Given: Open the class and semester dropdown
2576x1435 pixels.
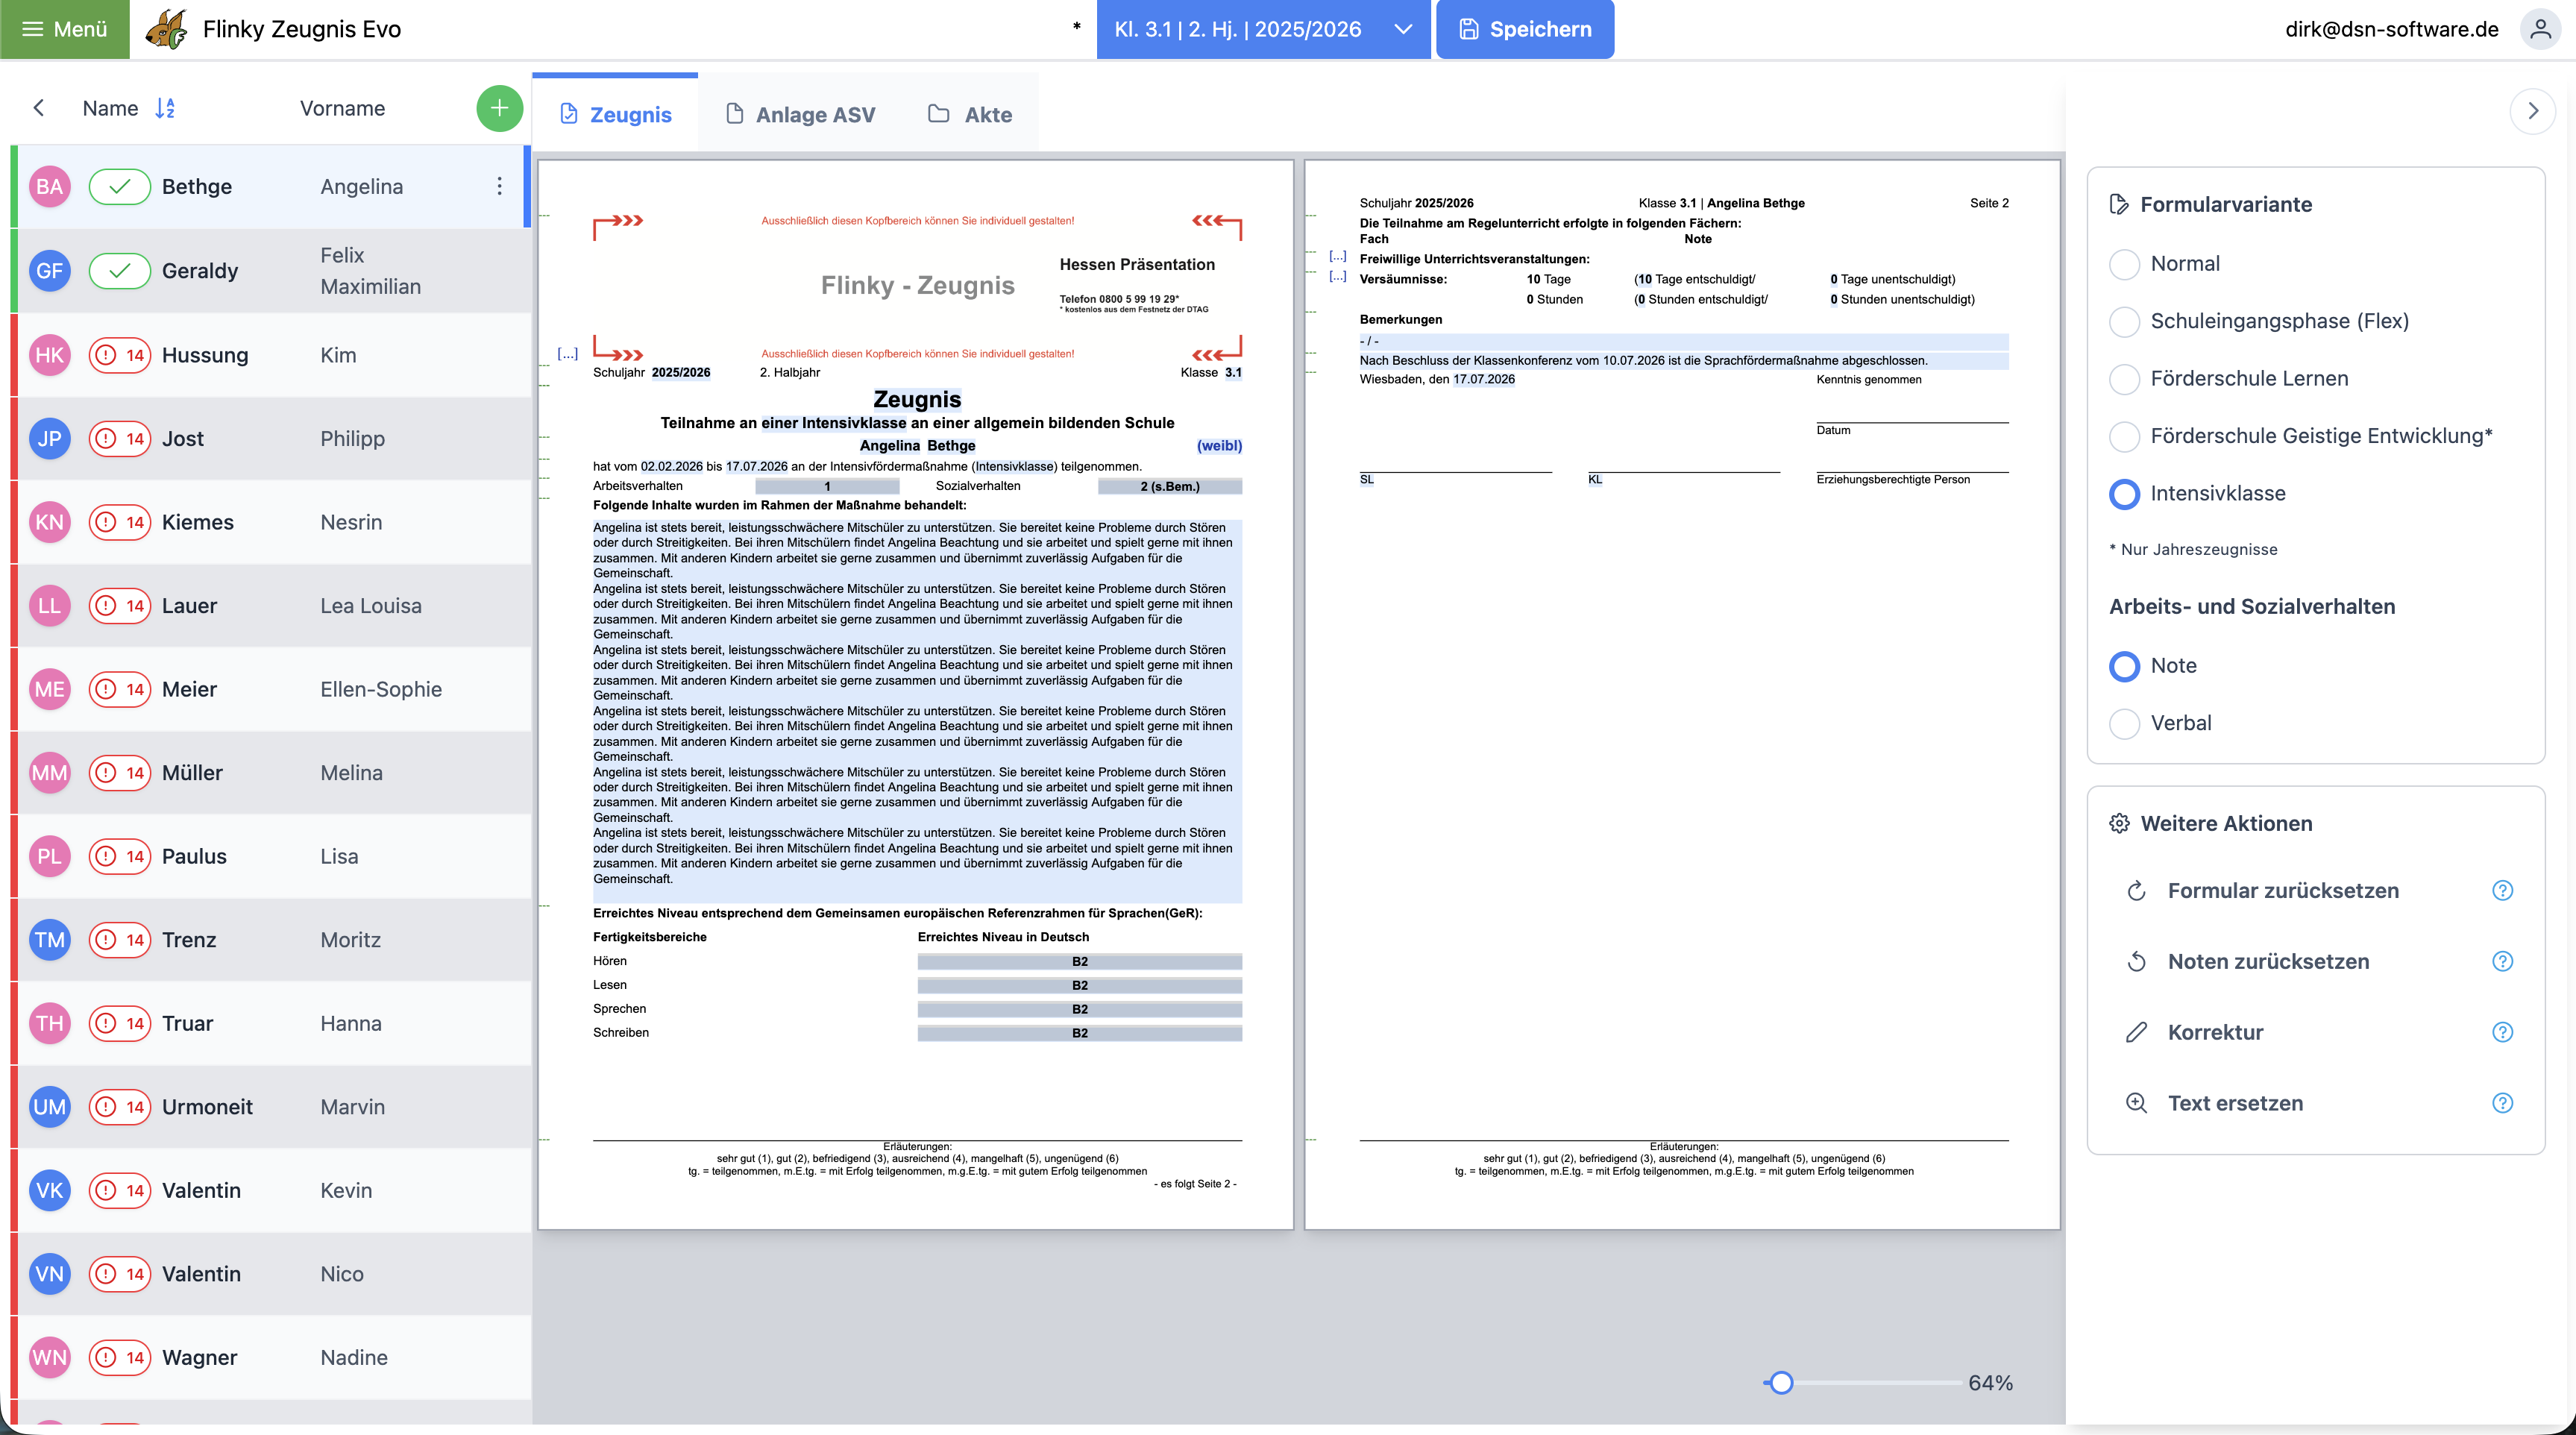Looking at the screenshot, I should (1262, 29).
